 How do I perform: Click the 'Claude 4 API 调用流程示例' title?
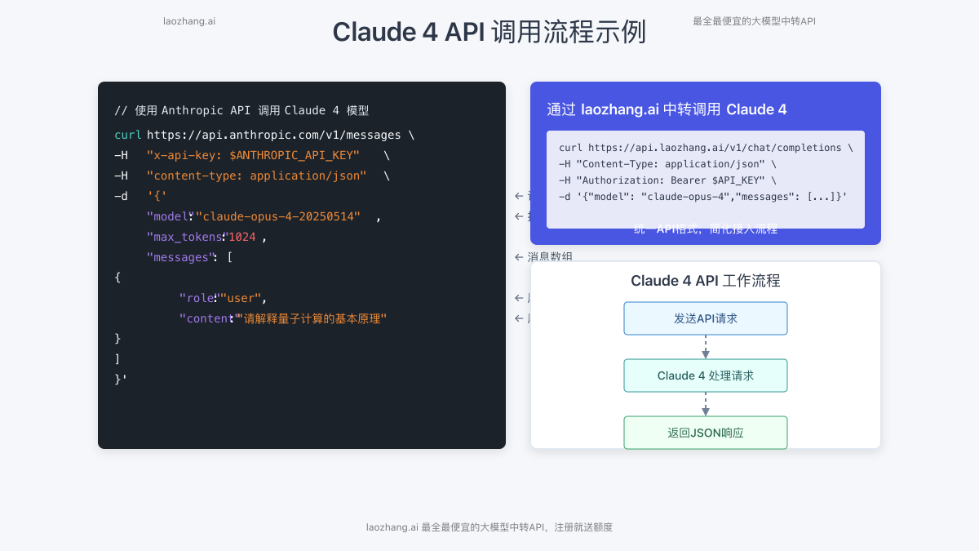tap(489, 32)
